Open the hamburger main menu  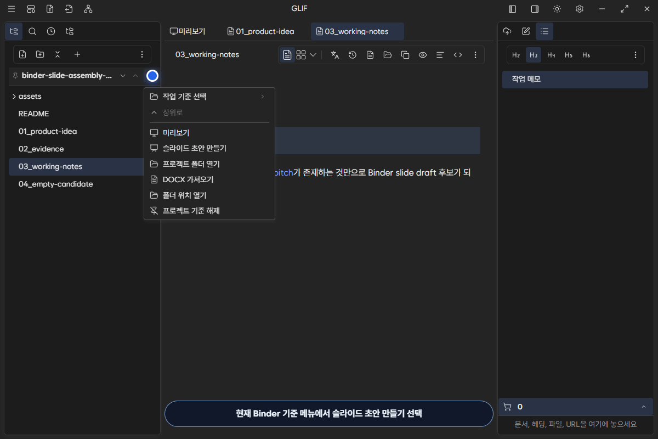12,9
